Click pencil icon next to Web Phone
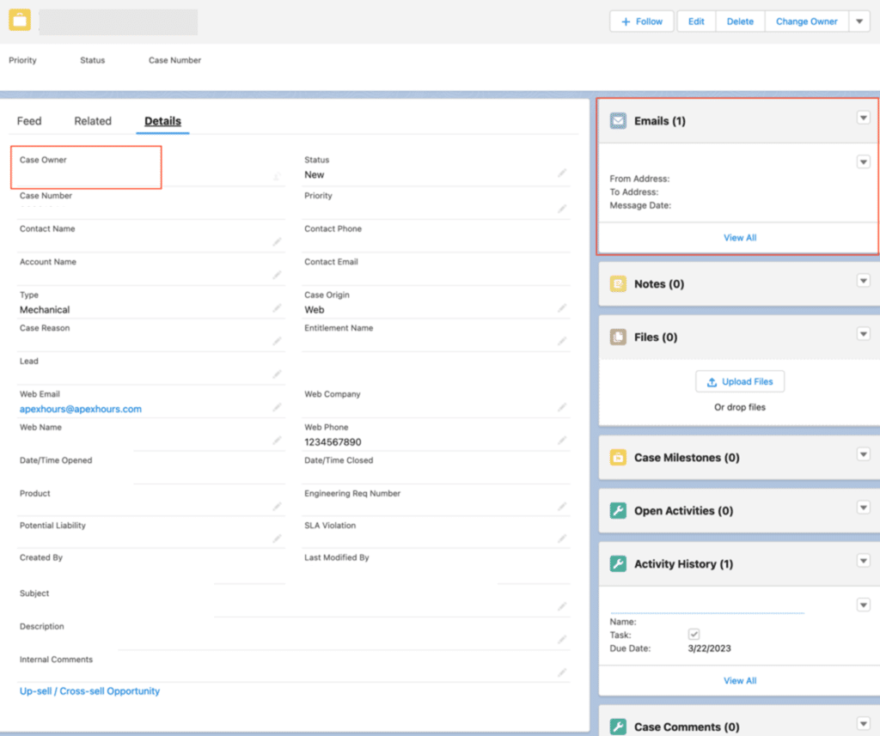Screen dimensions: 880x736 562,441
